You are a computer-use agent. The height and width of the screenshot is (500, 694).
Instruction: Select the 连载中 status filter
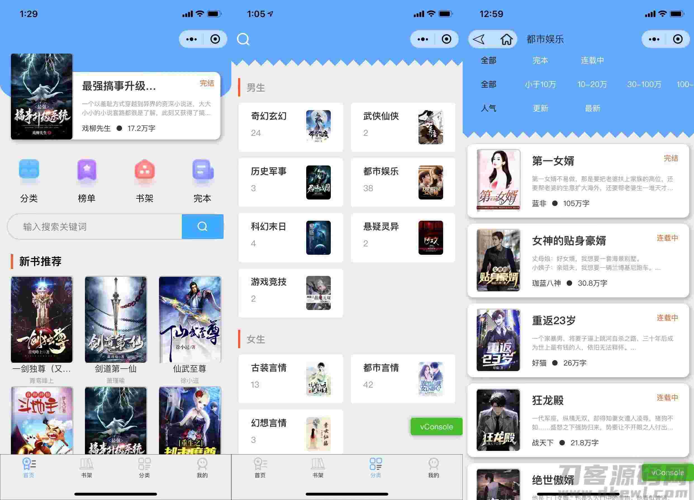click(592, 61)
